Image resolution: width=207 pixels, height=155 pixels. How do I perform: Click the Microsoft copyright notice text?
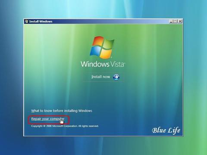(x=65, y=126)
